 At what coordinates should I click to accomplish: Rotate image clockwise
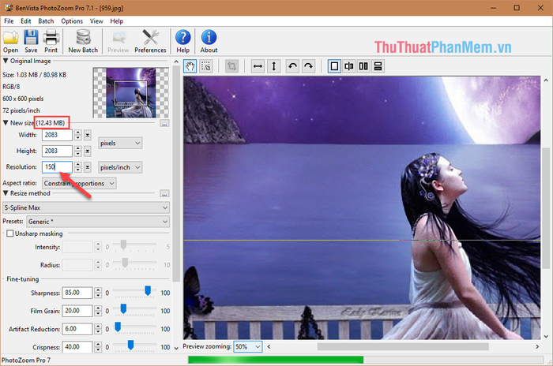tap(308, 66)
